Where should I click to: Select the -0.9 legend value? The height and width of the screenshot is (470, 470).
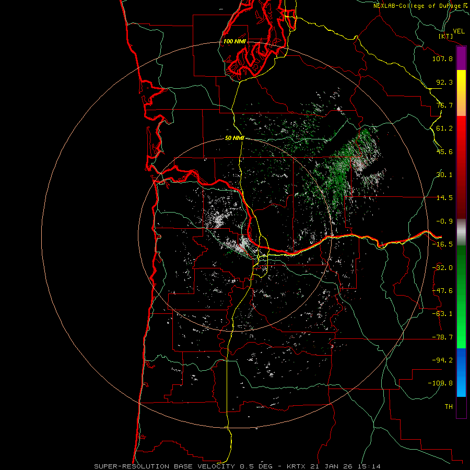pyautogui.click(x=444, y=221)
